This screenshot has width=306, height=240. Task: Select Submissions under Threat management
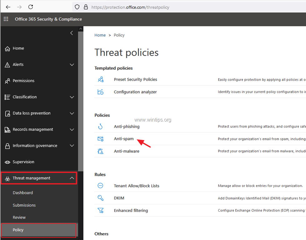[24, 205]
